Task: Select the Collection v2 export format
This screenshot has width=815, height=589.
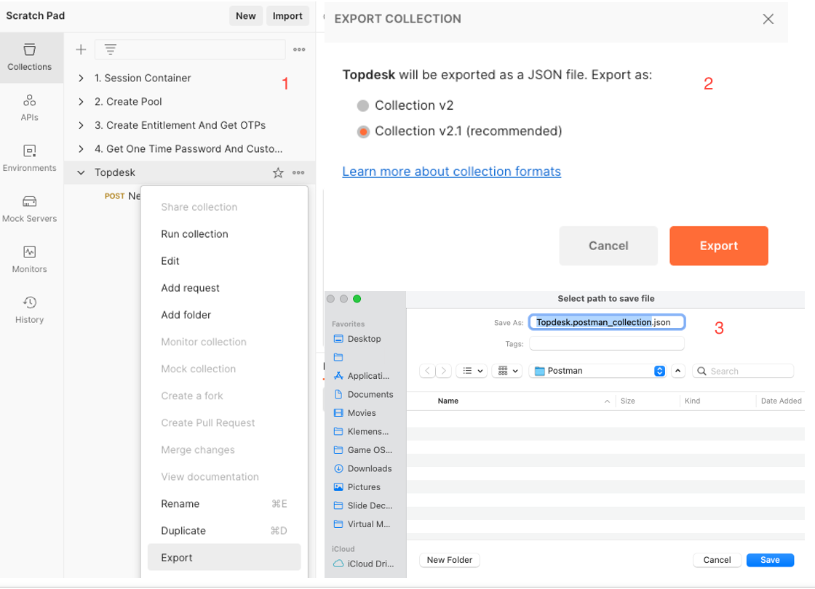Action: click(x=363, y=105)
